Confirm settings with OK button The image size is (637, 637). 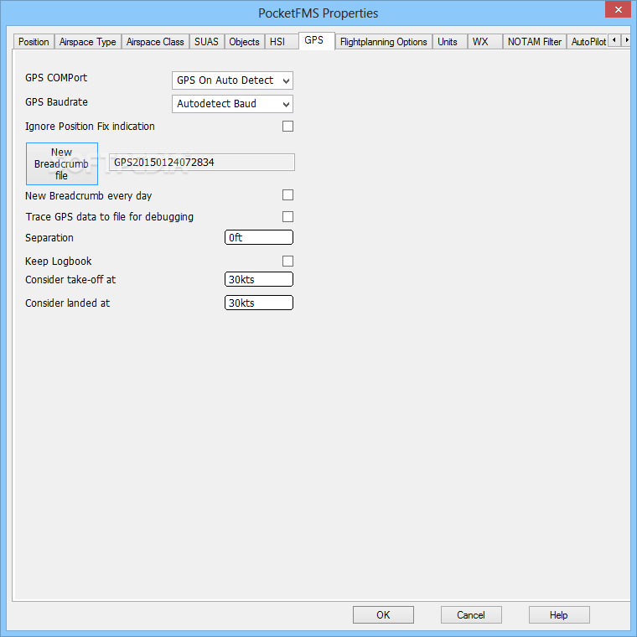tap(383, 615)
